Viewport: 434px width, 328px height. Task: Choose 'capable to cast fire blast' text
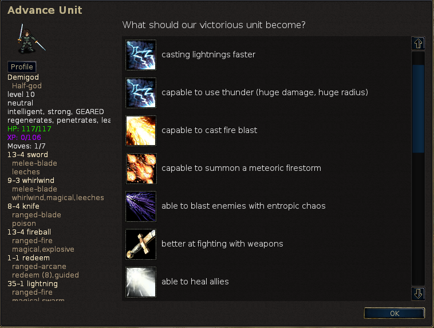coord(209,130)
